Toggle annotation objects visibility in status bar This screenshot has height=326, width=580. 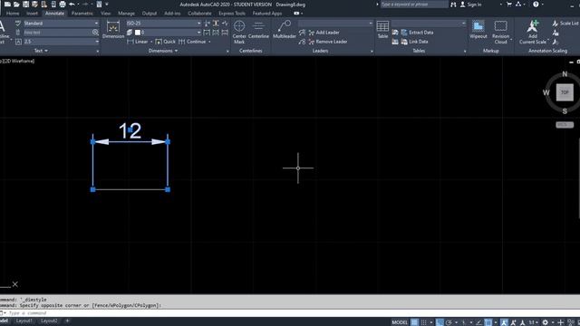click(x=504, y=322)
